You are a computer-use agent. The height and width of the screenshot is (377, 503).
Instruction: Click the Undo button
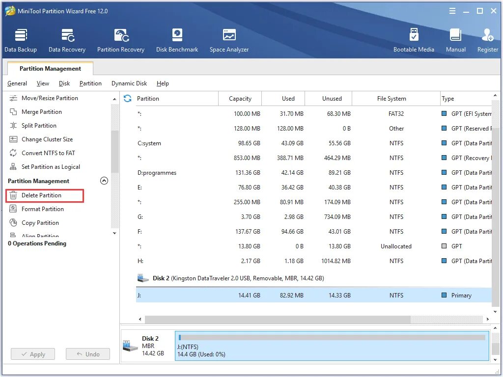(88, 354)
